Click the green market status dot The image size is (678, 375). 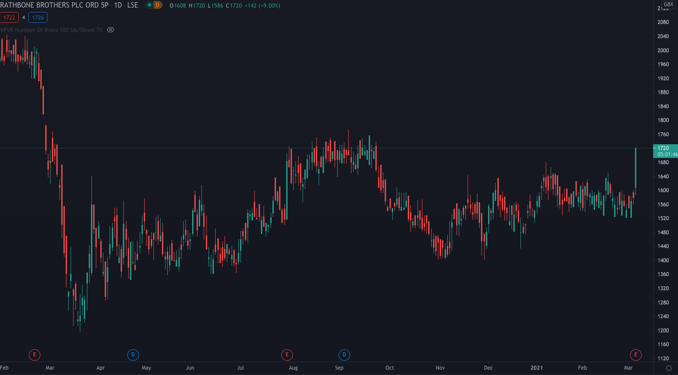coord(150,5)
